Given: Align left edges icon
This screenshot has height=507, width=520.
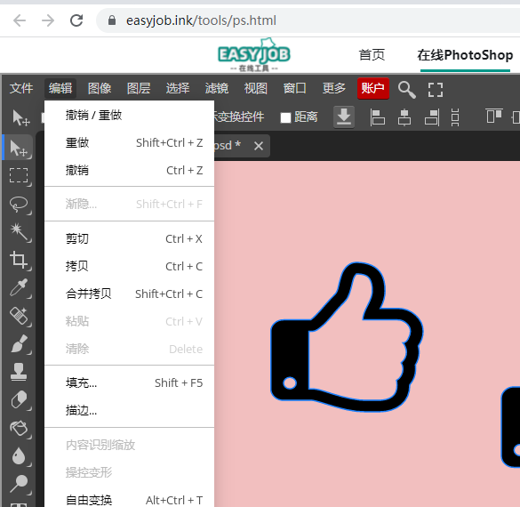Looking at the screenshot, I should coord(377,117).
